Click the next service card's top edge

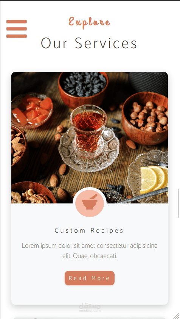90,318
